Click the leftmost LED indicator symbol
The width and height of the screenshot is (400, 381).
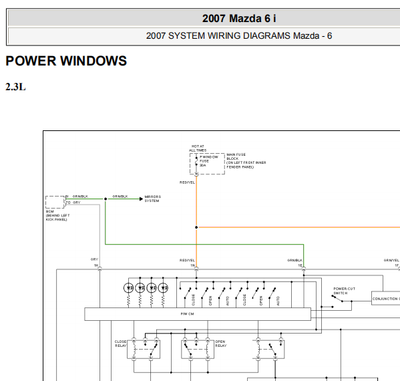[128, 288]
